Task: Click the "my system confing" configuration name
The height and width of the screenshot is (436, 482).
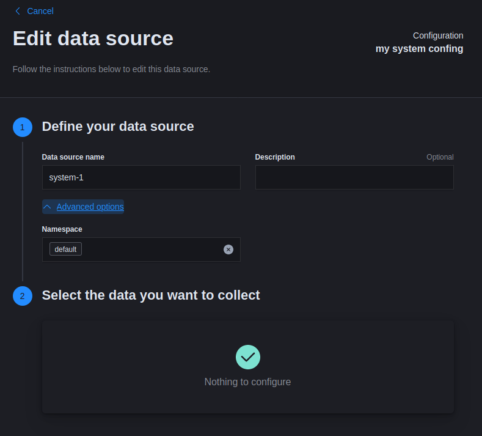Action: [419, 49]
